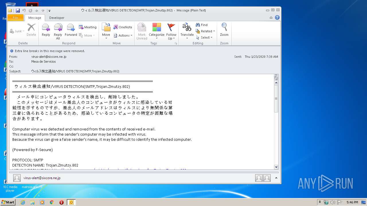Click virus-alert@sixcore.ne.jp in the People Pane
This screenshot has height=206, width=367.
point(42,178)
